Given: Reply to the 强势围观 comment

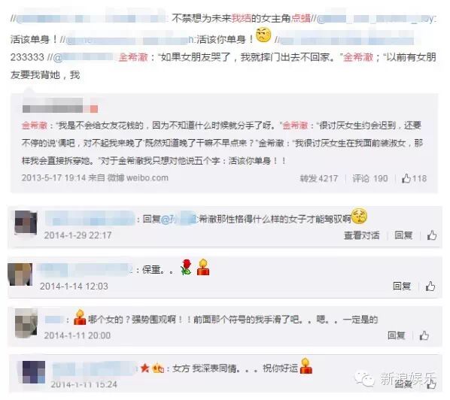Looking at the screenshot, I should (397, 335).
